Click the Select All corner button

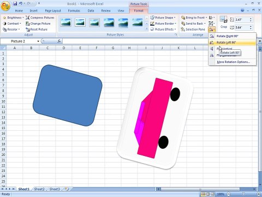[x=3, y=48]
